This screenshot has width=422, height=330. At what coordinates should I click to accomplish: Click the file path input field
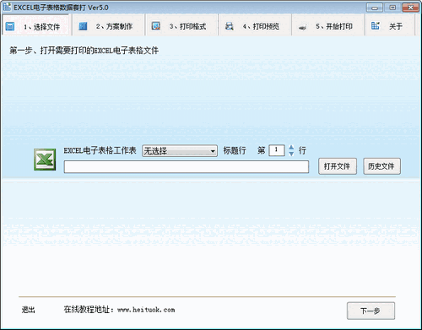tap(187, 167)
